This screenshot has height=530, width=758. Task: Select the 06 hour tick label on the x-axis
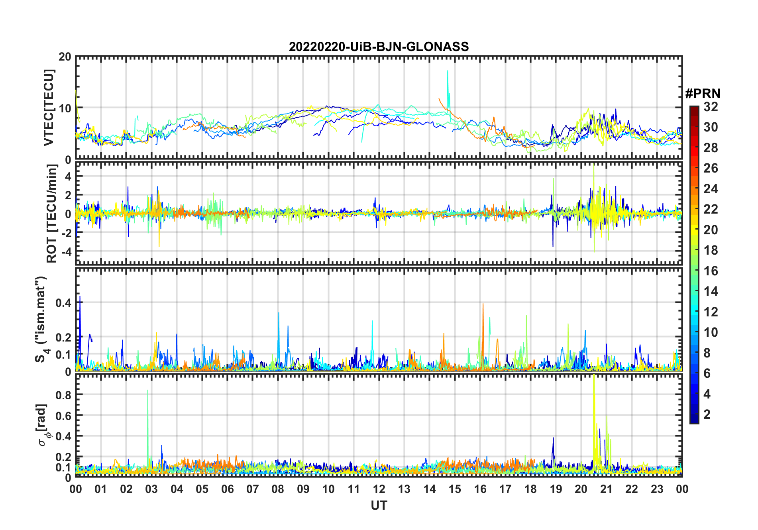(227, 489)
